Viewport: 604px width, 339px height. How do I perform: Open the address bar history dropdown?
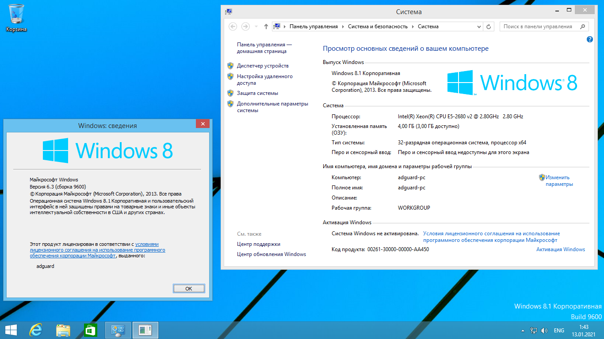(479, 26)
